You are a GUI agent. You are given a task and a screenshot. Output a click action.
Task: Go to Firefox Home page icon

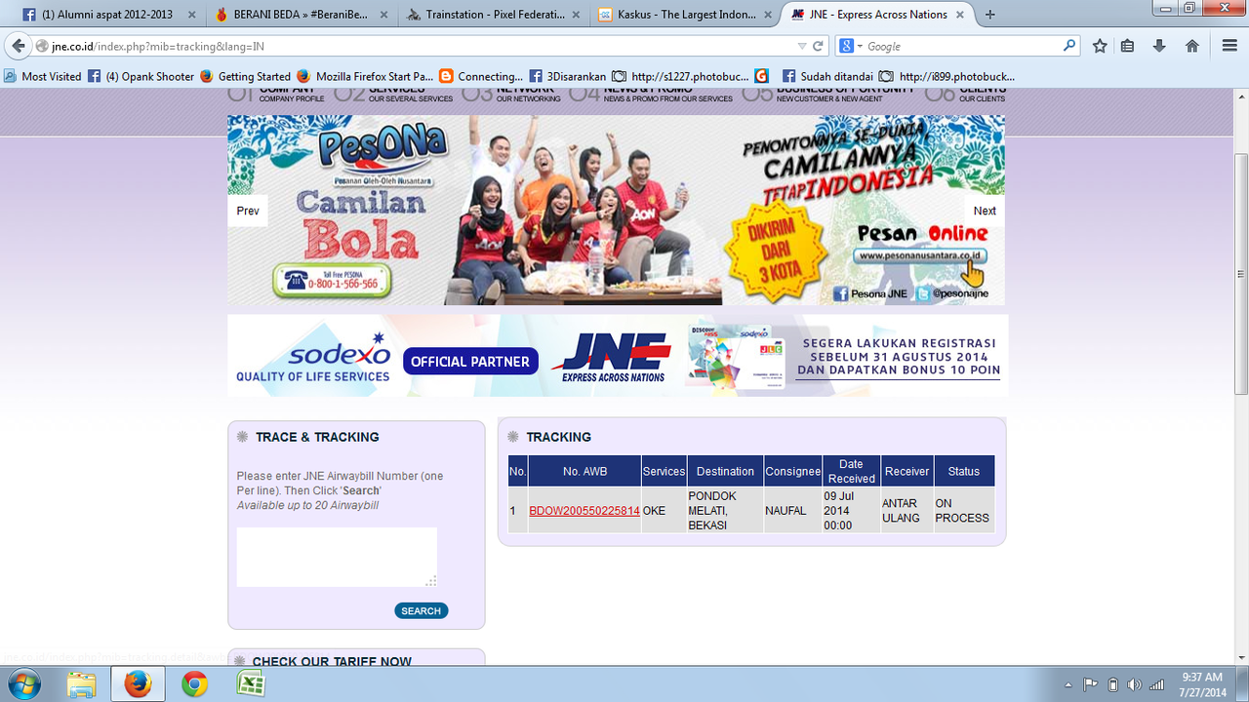[1191, 46]
